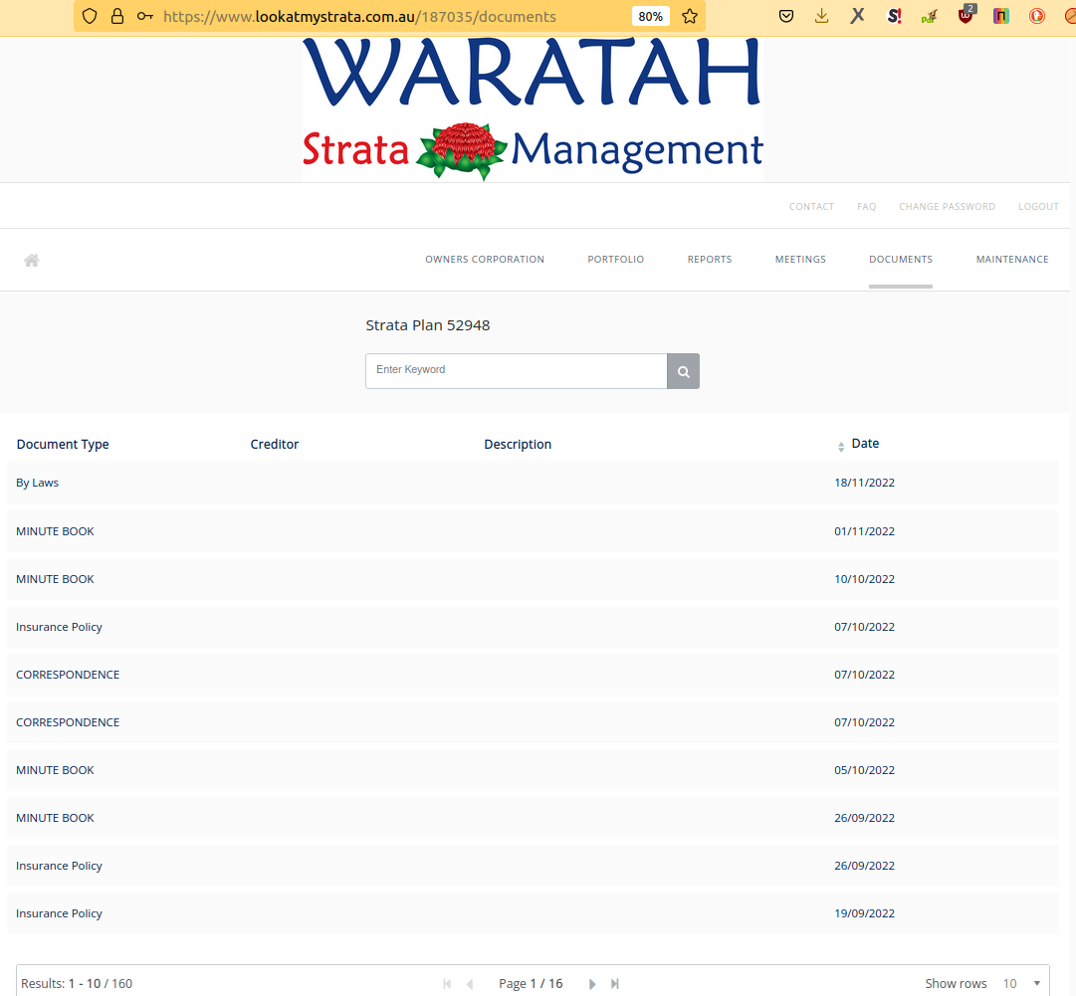Viewport: 1076px width, 996px height.
Task: Open the FAQ link
Action: point(866,207)
